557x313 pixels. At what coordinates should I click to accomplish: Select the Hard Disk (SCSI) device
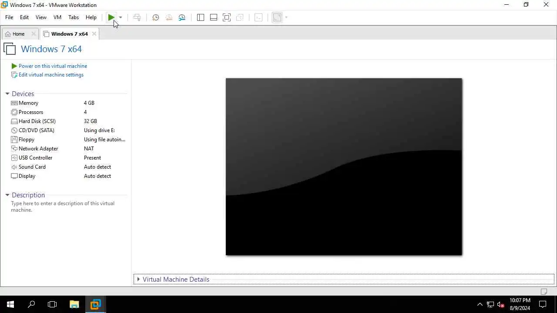[x=68, y=121]
